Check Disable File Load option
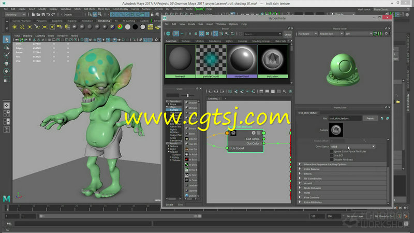 (x=332, y=159)
